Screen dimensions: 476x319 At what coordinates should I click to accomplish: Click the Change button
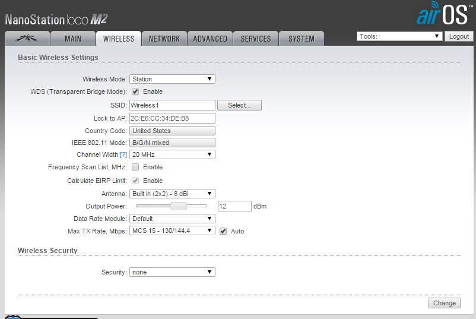pyautogui.click(x=444, y=303)
